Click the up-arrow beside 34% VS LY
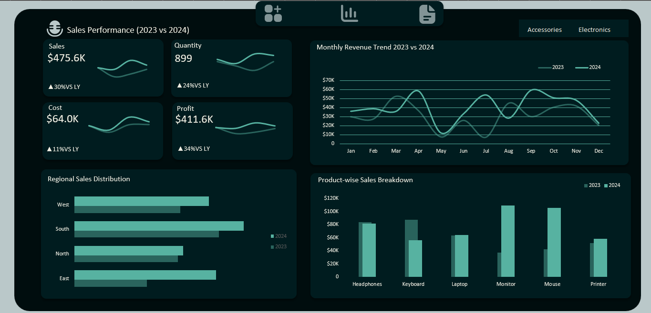 click(x=180, y=149)
